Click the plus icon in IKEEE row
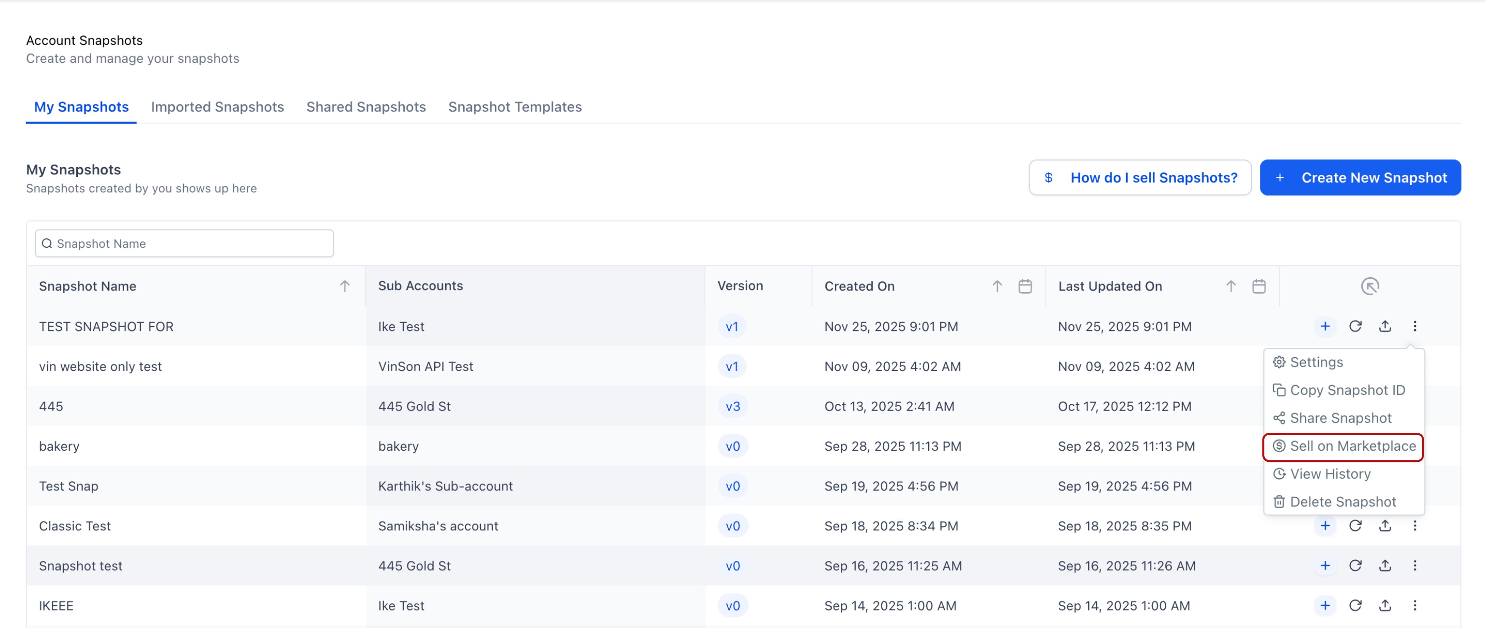Image resolution: width=1485 pixels, height=628 pixels. (1325, 605)
